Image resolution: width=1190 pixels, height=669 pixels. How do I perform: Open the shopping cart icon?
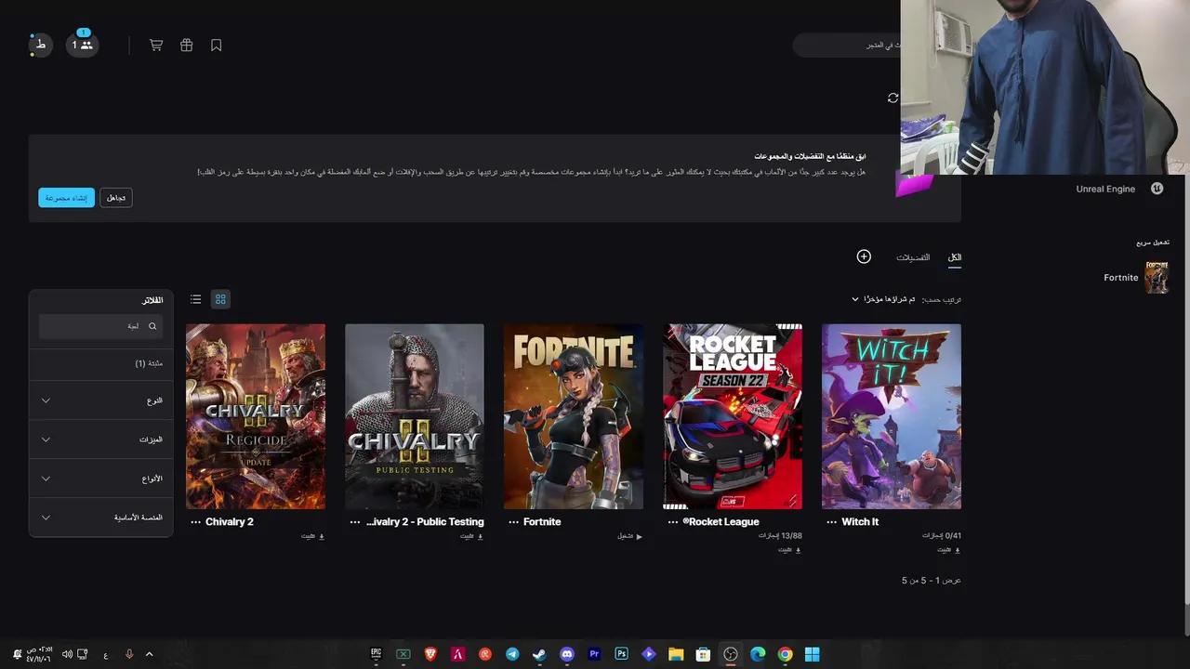pos(156,45)
